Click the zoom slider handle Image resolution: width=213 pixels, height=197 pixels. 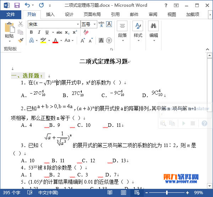point(167,192)
